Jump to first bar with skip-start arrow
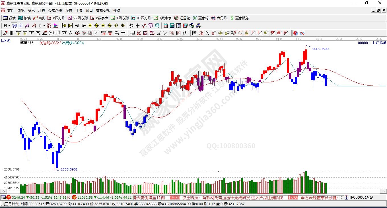 coord(64,26)
